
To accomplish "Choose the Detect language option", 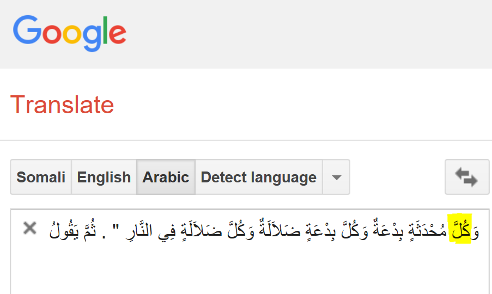I will [x=259, y=177].
